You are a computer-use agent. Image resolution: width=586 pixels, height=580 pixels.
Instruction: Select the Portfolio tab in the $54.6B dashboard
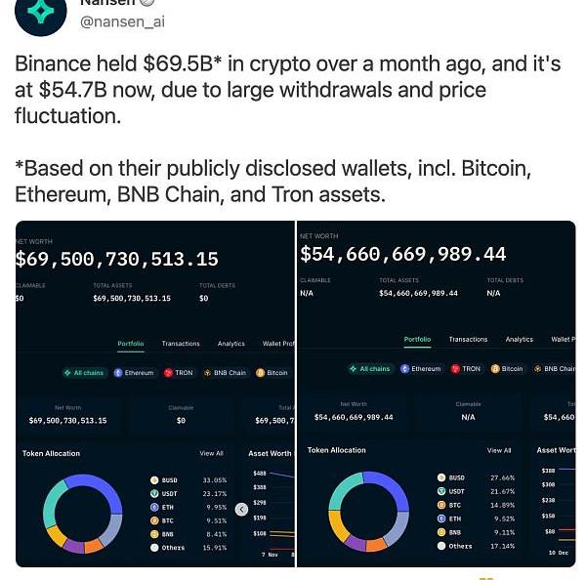[417, 340]
